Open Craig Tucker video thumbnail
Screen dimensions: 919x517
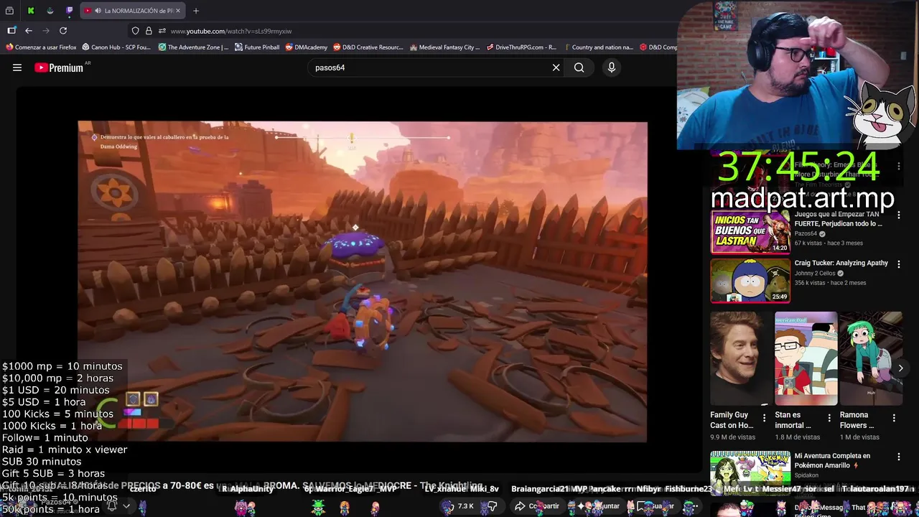coord(750,281)
